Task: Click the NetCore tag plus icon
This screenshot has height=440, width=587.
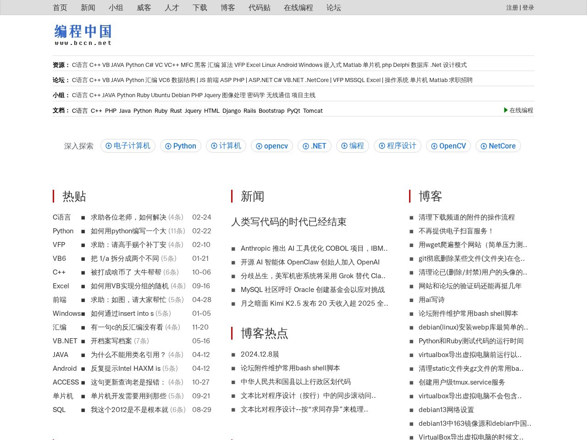Action: 484,146
